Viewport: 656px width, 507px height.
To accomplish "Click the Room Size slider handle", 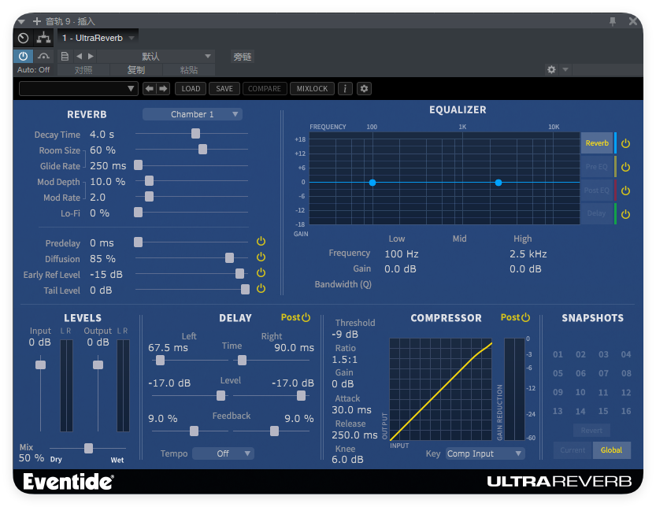I will pyautogui.click(x=202, y=149).
